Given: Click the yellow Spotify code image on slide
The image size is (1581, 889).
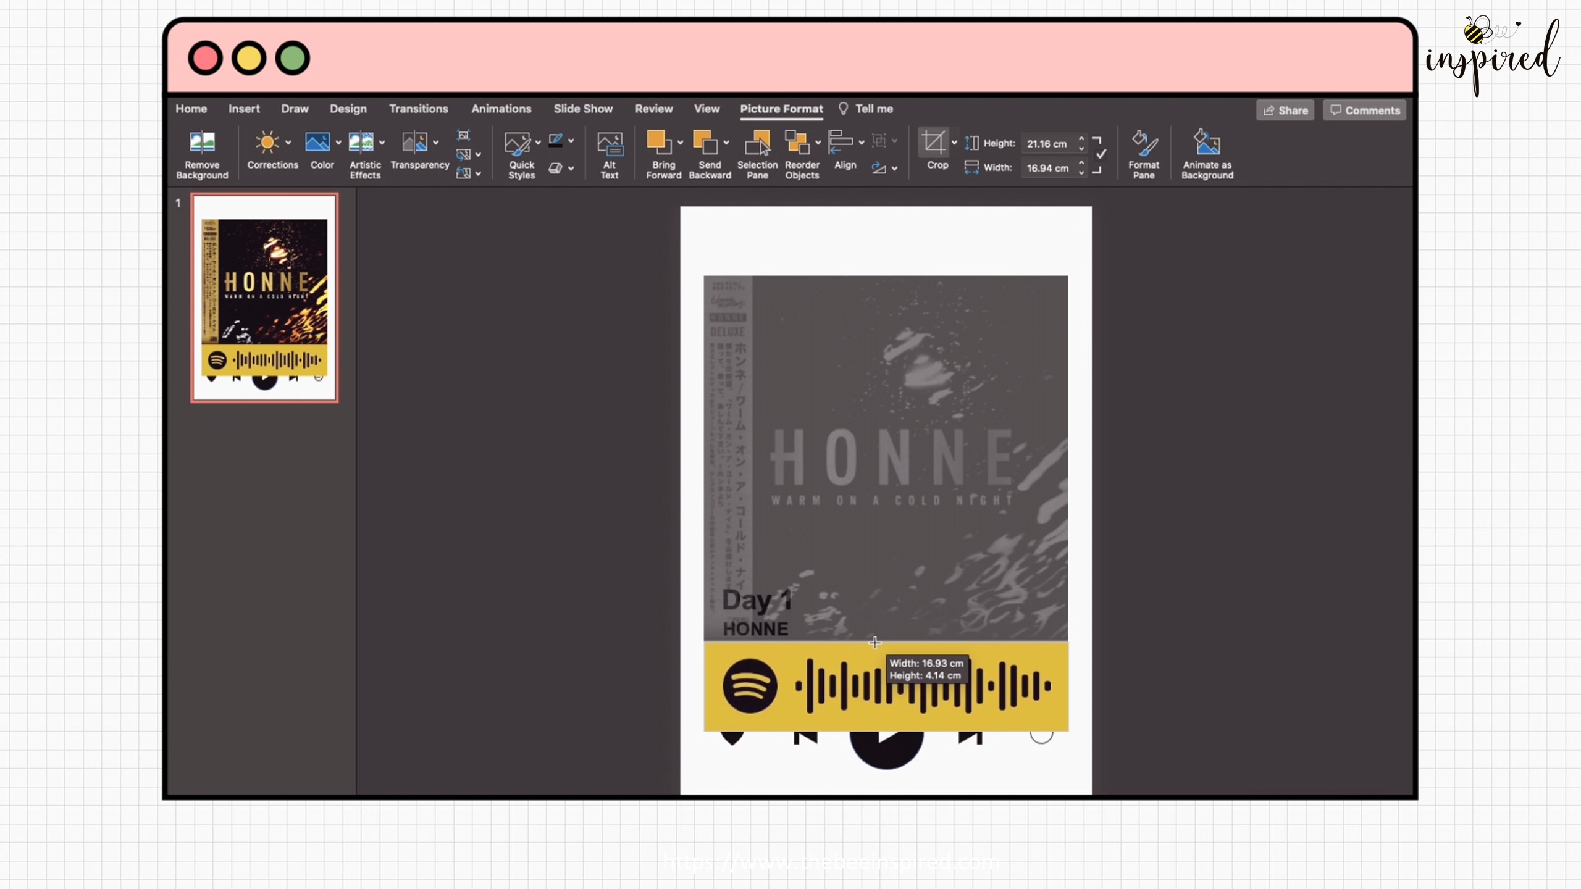Looking at the screenshot, I should coord(886,686).
